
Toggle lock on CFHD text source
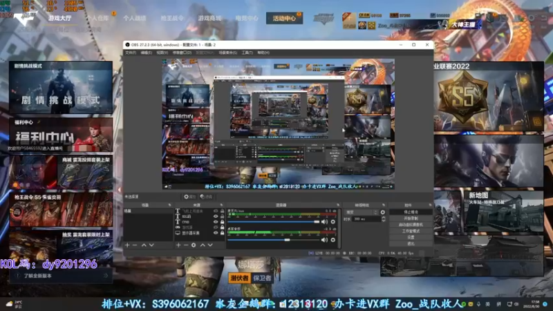(x=222, y=222)
